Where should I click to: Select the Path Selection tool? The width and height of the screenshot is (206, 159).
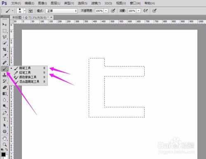pos(5,125)
